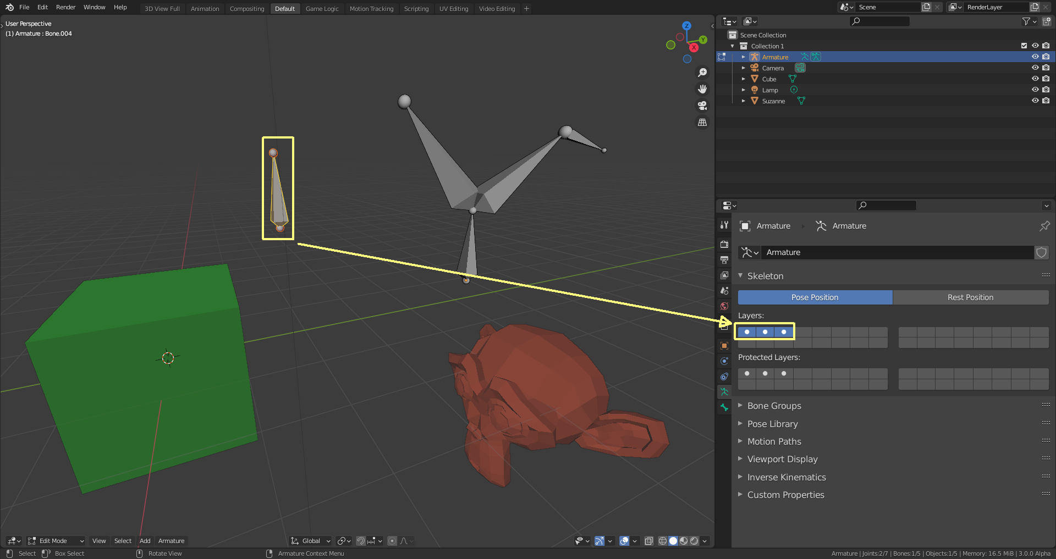
Task: Open the Render Properties tab
Action: (x=724, y=244)
